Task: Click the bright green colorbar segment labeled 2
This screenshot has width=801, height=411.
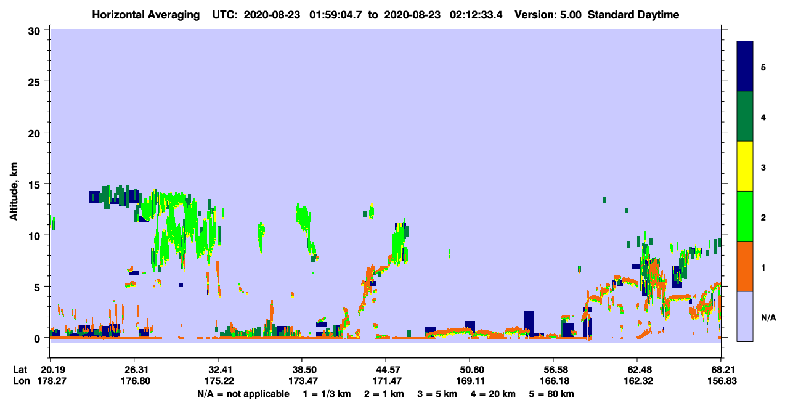Action: pos(745,216)
